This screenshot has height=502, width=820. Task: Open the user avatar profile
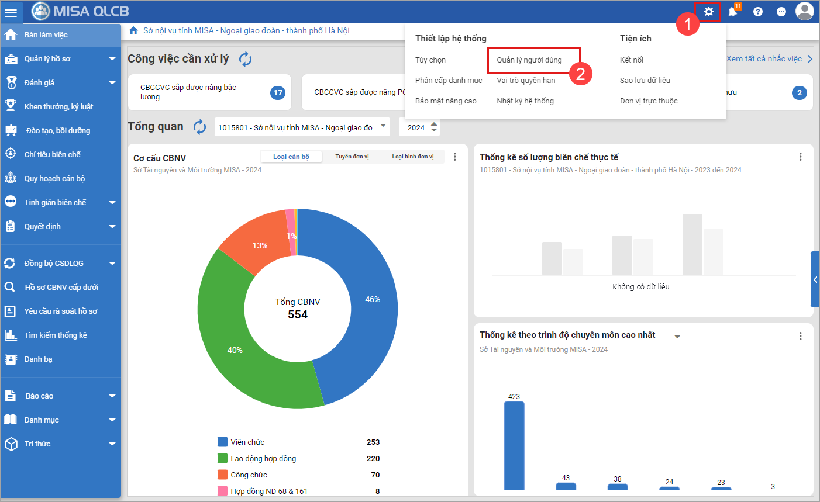[x=805, y=11]
